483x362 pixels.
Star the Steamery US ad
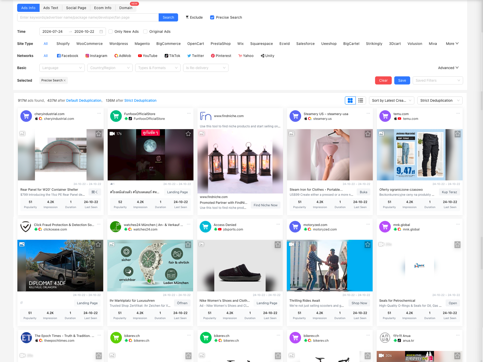pyautogui.click(x=368, y=134)
